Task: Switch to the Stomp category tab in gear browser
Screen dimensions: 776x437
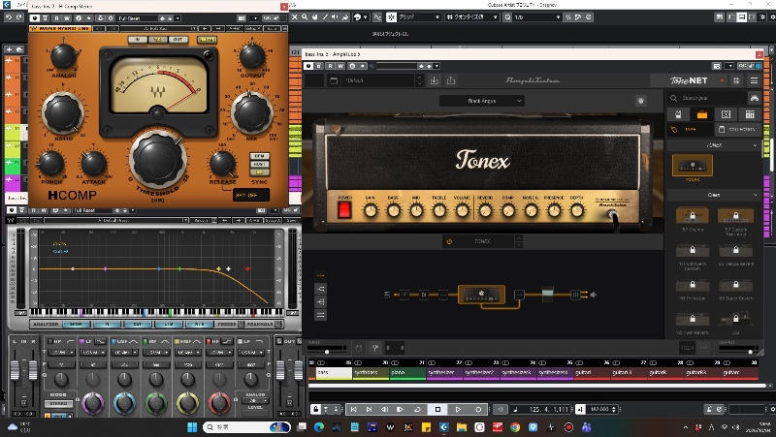Action: (678, 114)
